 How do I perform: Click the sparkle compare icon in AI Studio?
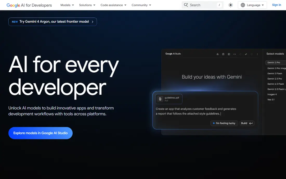click(246, 54)
